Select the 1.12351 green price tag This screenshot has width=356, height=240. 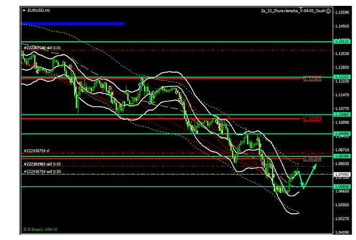click(x=341, y=77)
